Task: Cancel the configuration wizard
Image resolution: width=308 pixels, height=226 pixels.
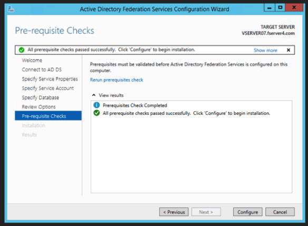Action: tap(280, 212)
